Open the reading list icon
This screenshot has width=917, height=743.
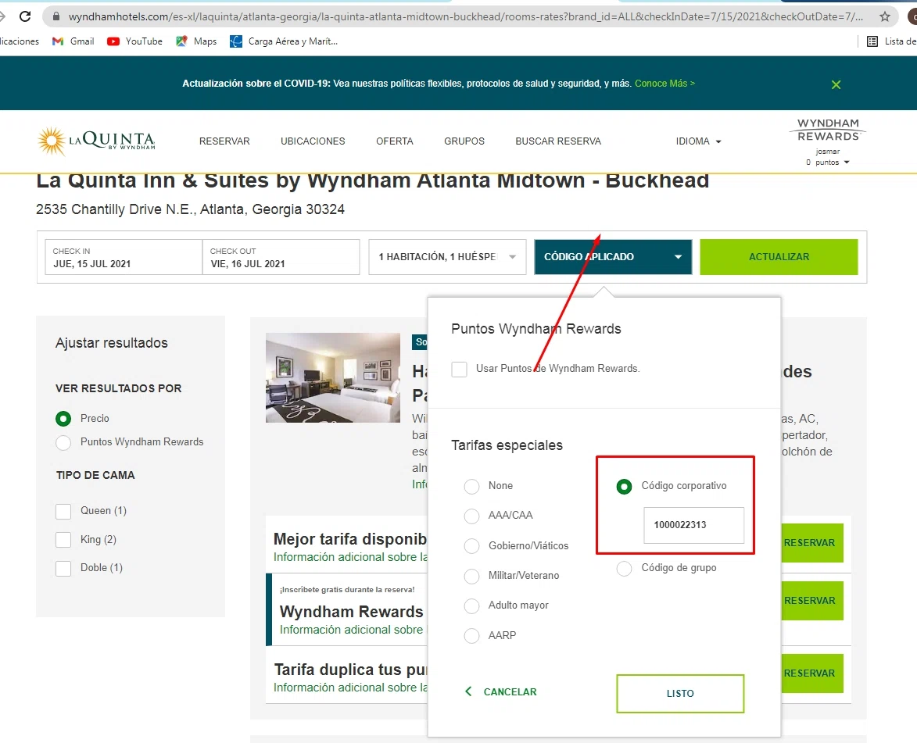tap(872, 41)
